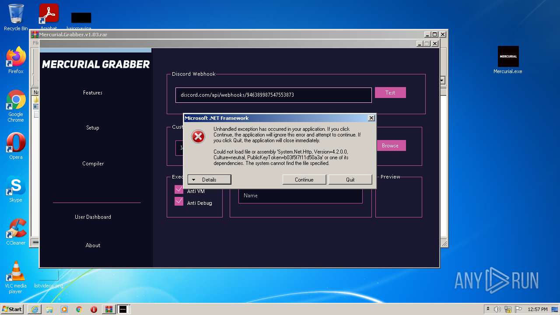The width and height of the screenshot is (560, 315).
Task: Open Opera browser desktop shortcut
Action: (x=16, y=146)
